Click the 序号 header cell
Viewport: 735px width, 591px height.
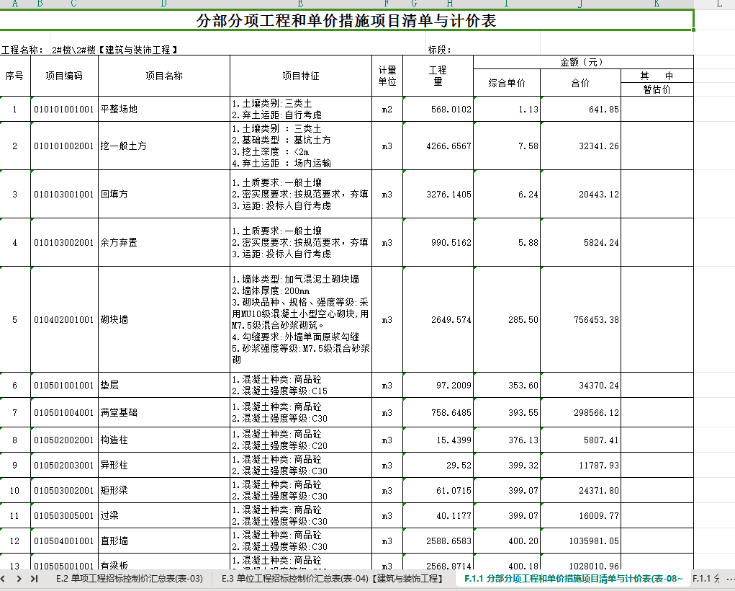tap(14, 76)
